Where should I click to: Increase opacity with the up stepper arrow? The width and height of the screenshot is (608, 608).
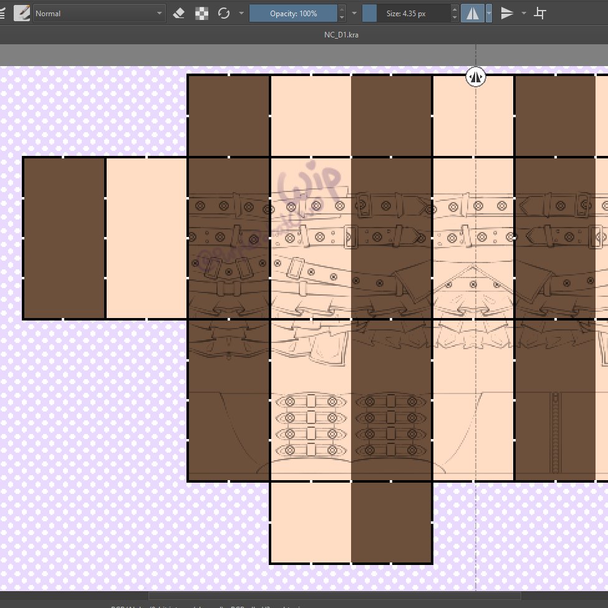pyautogui.click(x=342, y=9)
